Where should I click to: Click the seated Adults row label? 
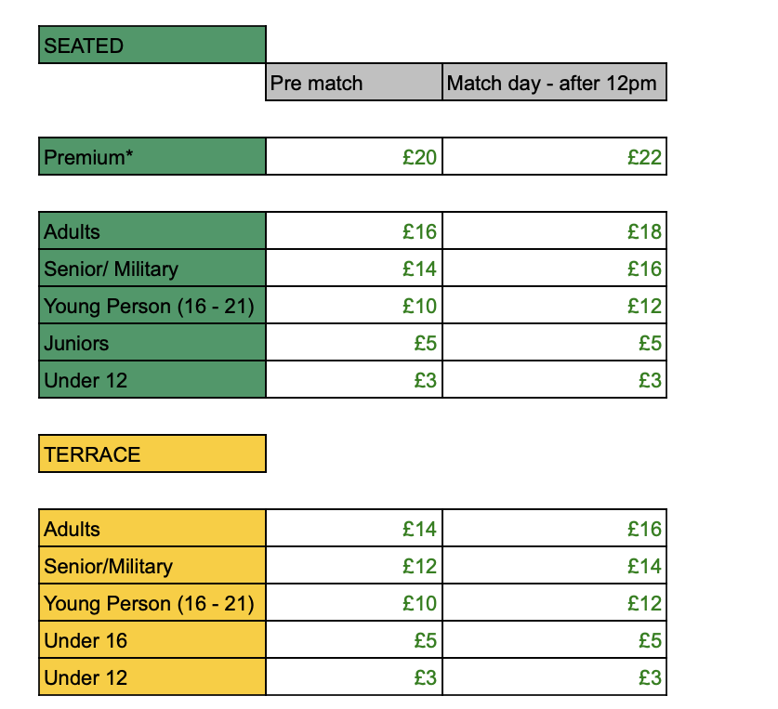[152, 231]
